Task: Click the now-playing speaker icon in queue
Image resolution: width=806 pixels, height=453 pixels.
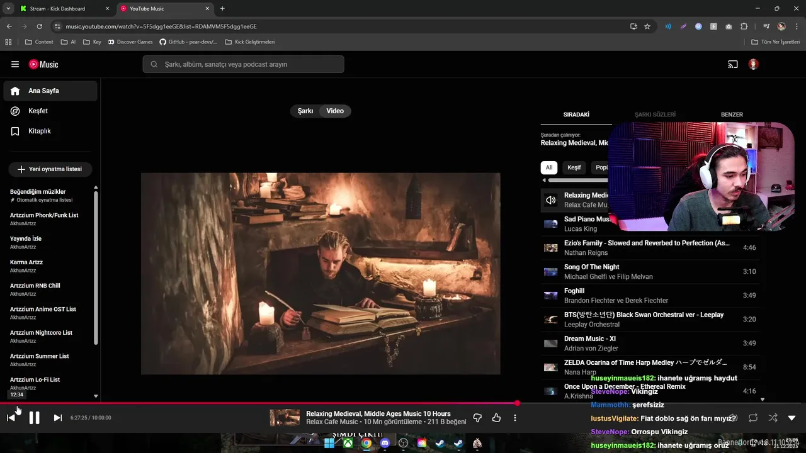Action: pyautogui.click(x=551, y=200)
